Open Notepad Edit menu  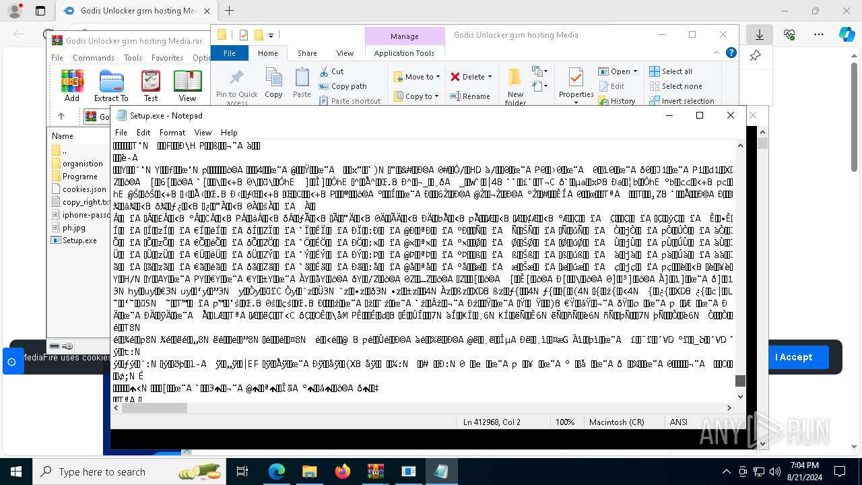coord(143,133)
